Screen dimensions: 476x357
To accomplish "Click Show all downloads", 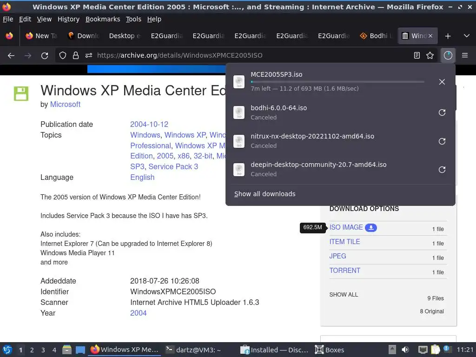I will pos(264,194).
